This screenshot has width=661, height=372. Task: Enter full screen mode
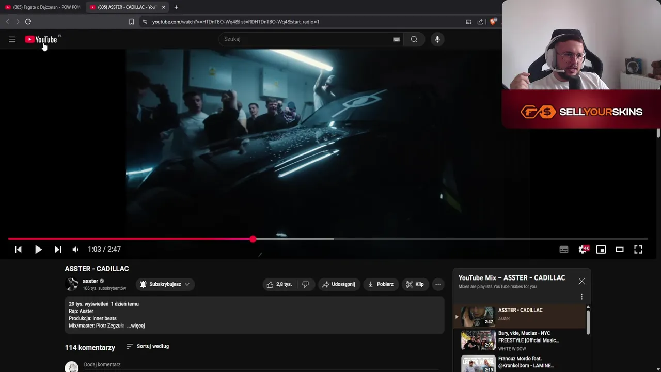(x=638, y=250)
